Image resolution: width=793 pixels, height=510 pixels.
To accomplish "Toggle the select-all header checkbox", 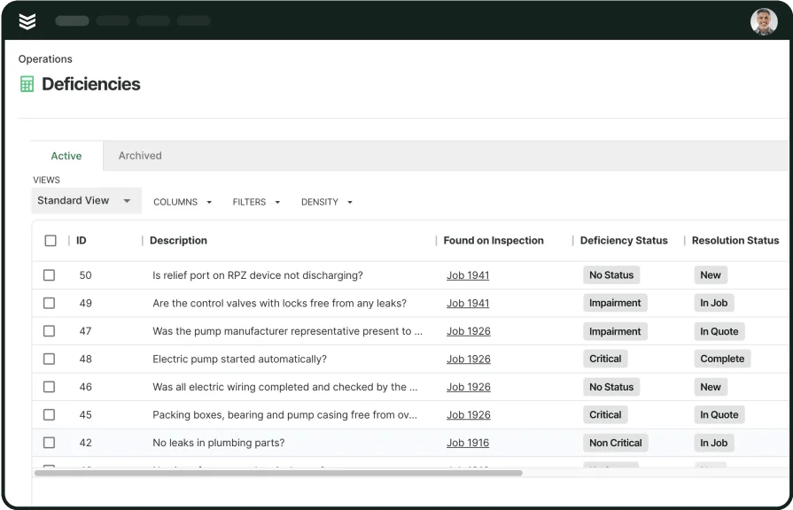I will pos(51,241).
